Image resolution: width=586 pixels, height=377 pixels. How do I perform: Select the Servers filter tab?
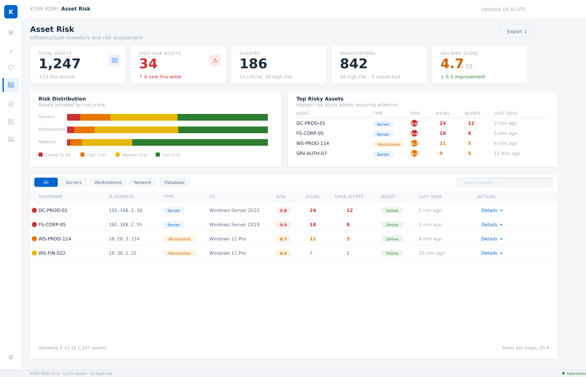point(74,182)
